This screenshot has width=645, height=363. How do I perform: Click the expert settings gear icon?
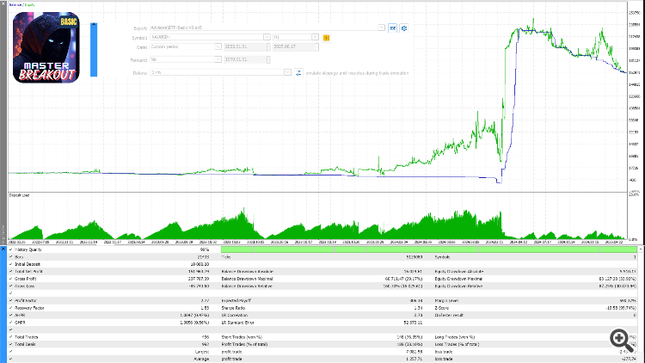(x=404, y=28)
